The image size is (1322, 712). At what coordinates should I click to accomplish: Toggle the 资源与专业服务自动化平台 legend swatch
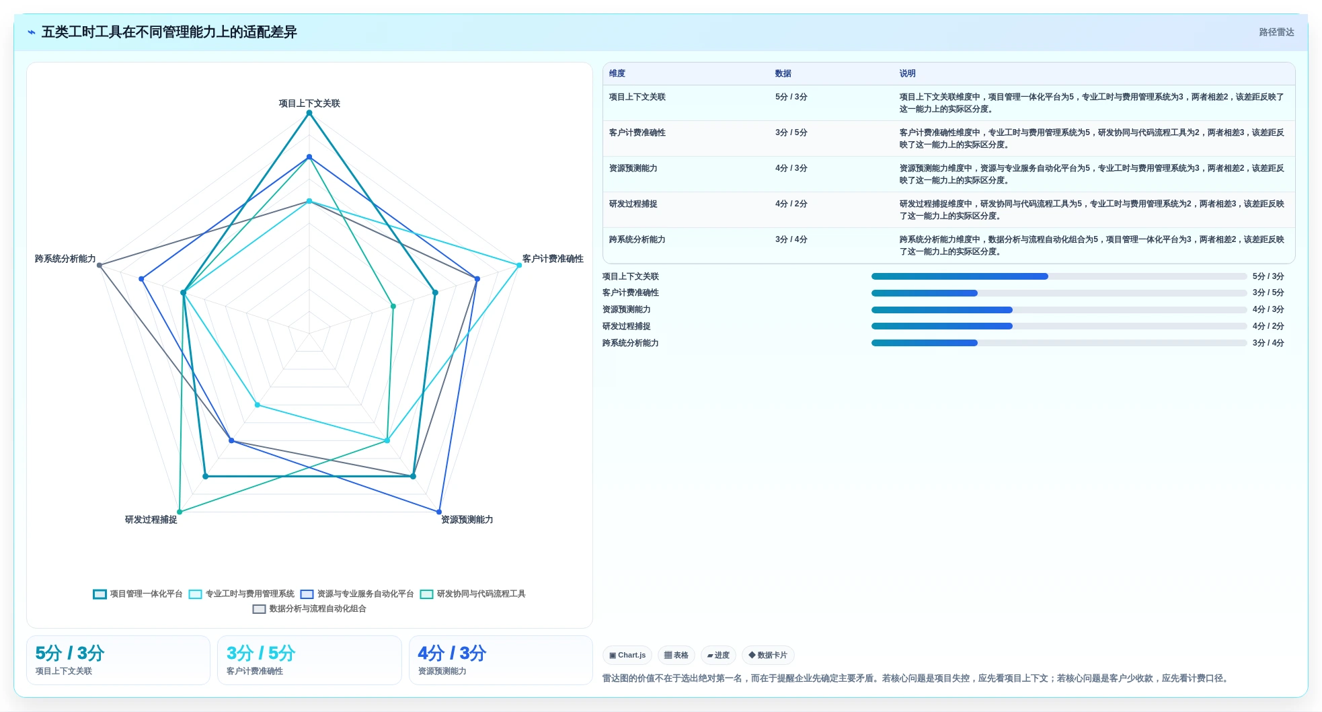click(x=307, y=594)
